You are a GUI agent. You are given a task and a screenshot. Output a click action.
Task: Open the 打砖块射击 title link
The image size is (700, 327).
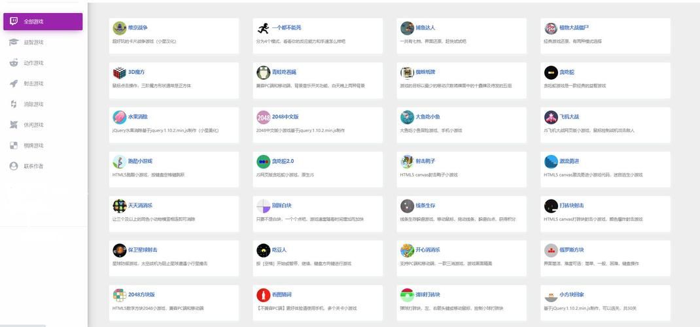click(571, 205)
